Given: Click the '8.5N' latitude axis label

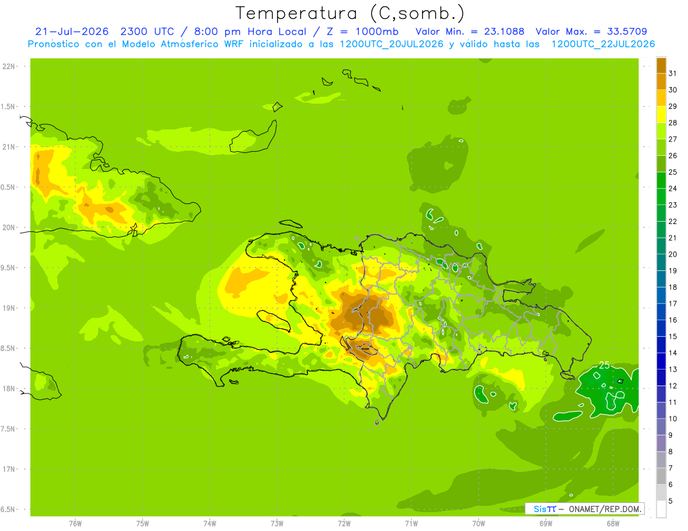Looking at the screenshot, I should 8,348.
